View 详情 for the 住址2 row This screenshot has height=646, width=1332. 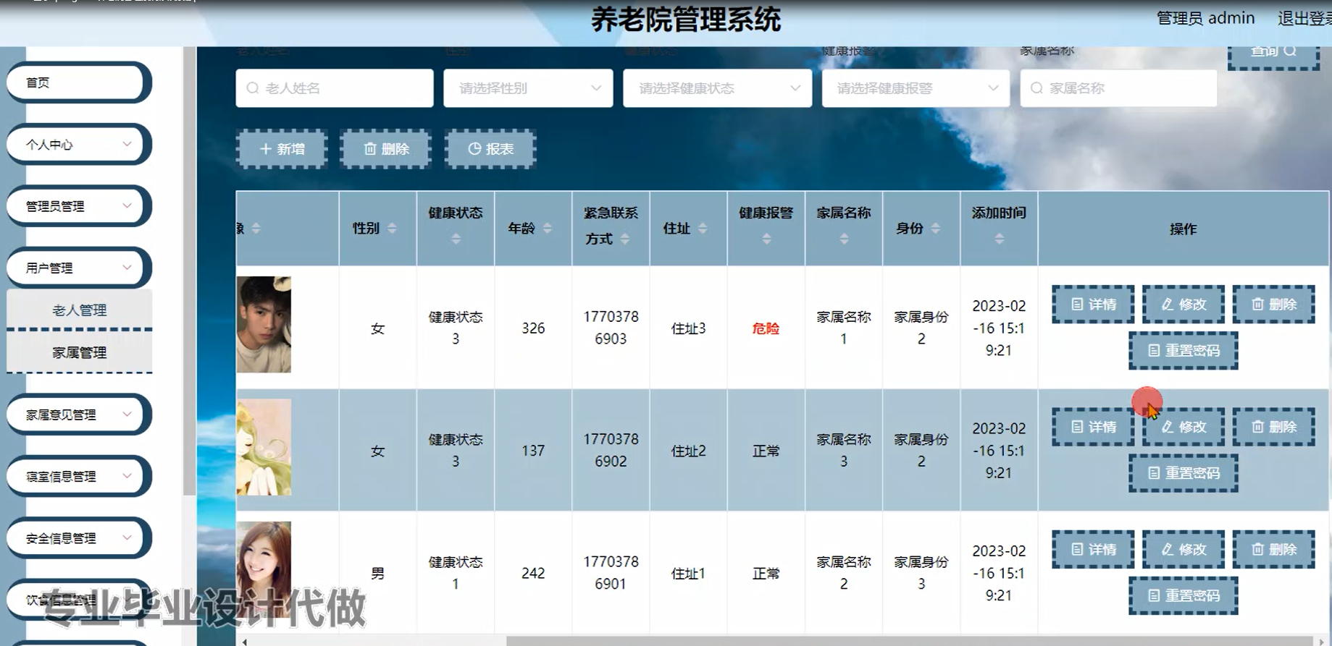pos(1093,427)
